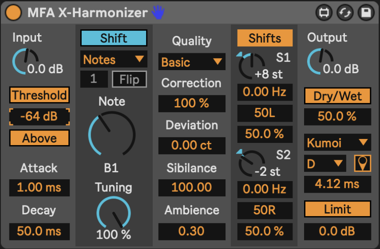Image resolution: width=380 pixels, height=249 pixels.
Task: Click the 50L pan field
Action: (x=265, y=113)
